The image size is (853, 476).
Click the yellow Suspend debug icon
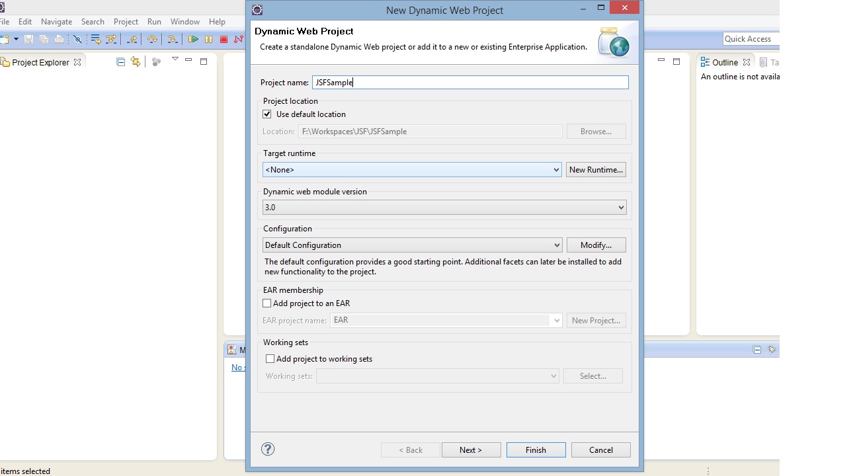[x=208, y=40]
